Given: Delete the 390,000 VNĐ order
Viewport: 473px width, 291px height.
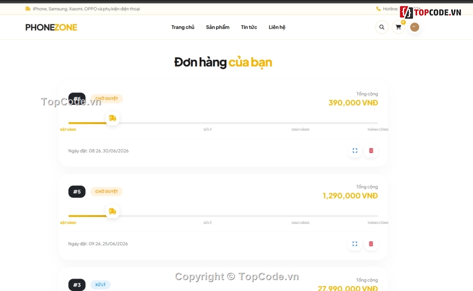Looking at the screenshot, I should point(371,150).
